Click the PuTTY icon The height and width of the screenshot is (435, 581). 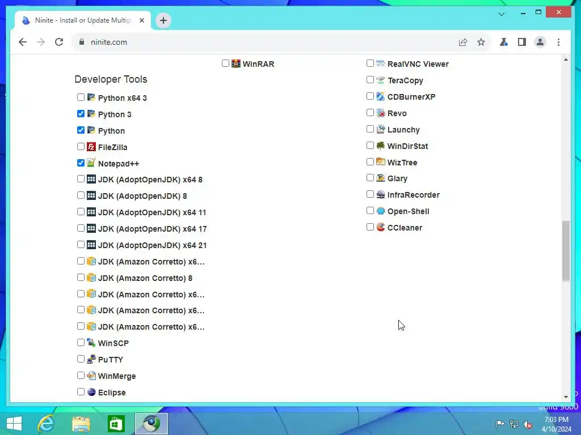pos(91,359)
